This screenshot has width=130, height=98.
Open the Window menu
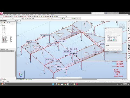tap(44, 15)
